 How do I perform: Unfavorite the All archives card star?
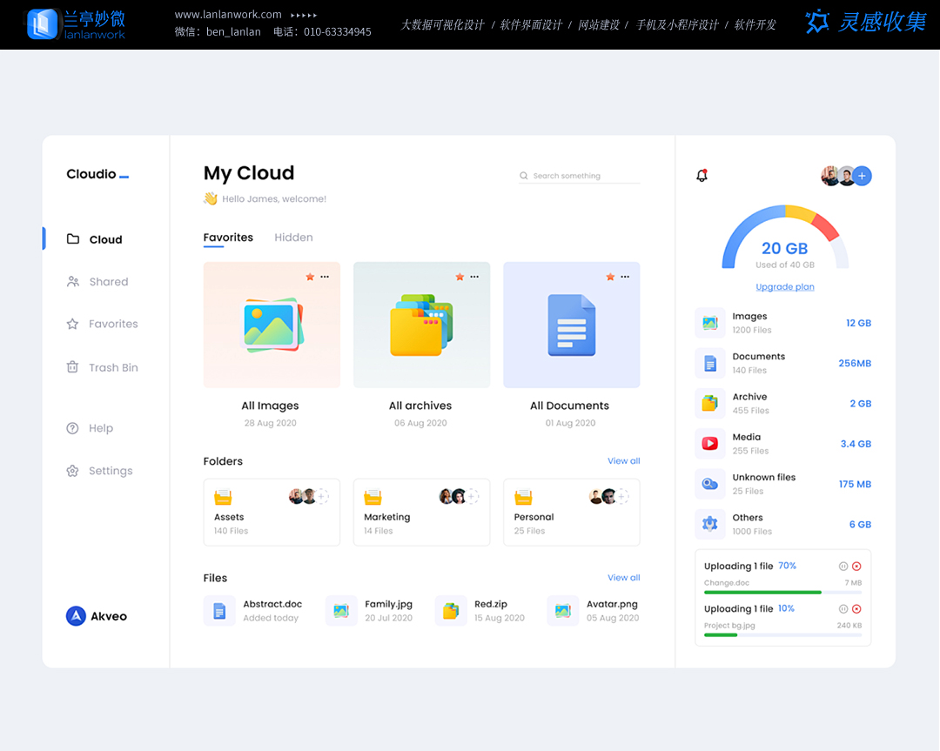coord(460,277)
